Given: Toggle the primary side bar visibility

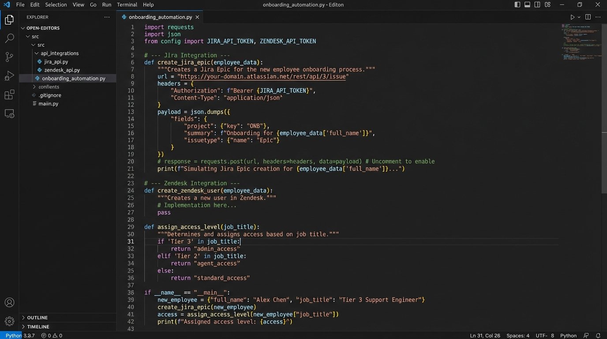Looking at the screenshot, I should click(517, 5).
